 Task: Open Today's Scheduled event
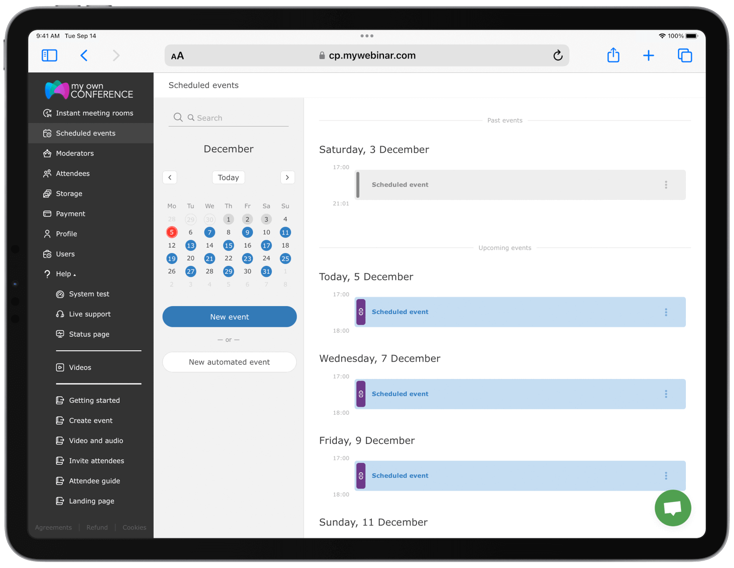tap(520, 312)
